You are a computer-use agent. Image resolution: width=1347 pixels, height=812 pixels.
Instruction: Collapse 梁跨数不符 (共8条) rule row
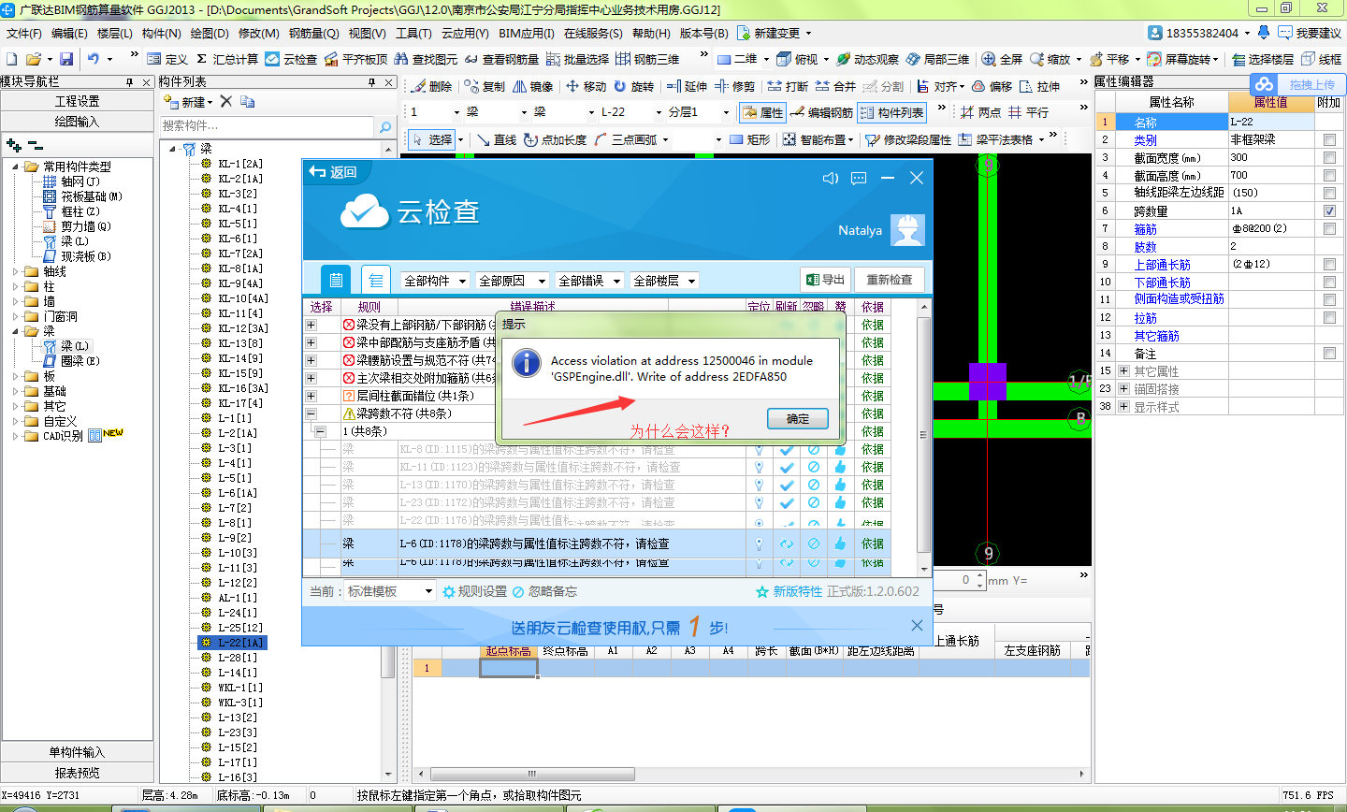pyautogui.click(x=311, y=413)
